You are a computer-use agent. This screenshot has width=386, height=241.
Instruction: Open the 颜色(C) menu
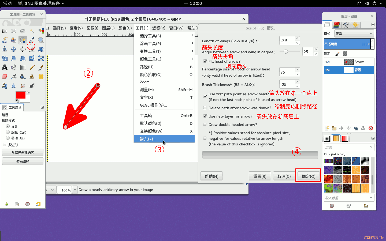pos(125,28)
